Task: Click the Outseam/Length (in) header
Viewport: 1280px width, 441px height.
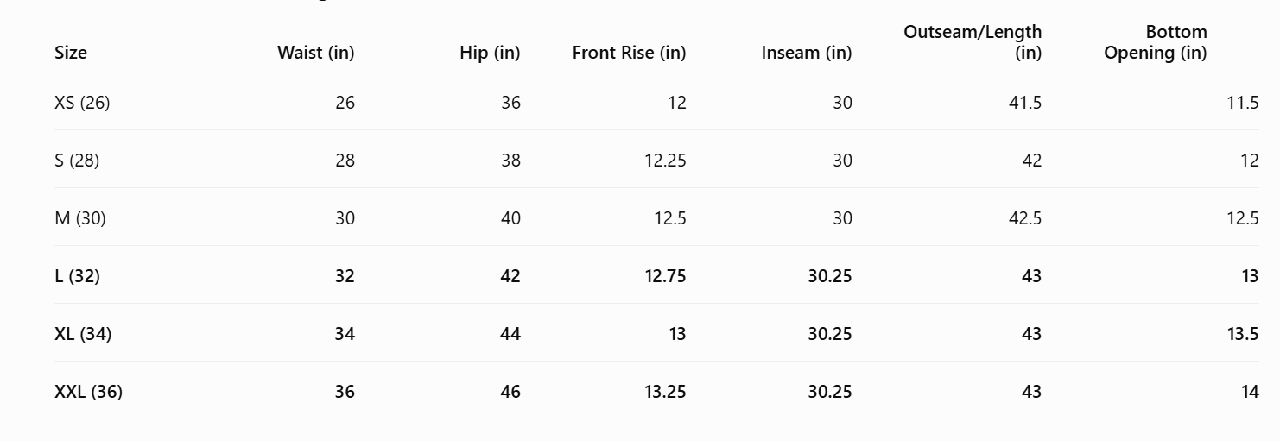Action: [973, 42]
